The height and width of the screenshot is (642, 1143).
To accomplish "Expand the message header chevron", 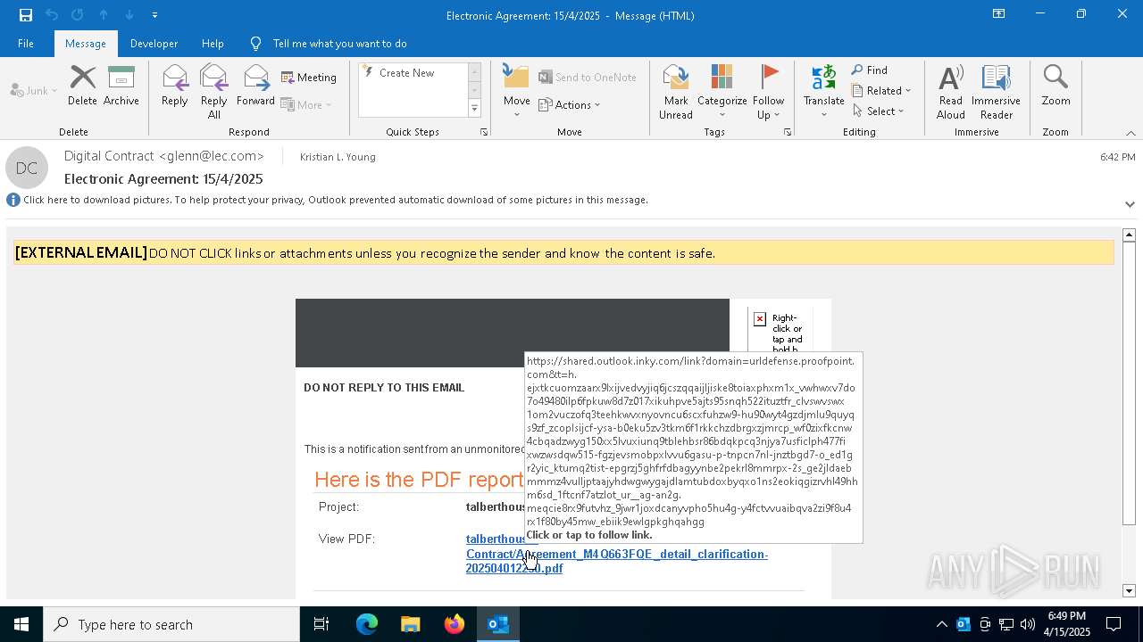I will point(1130,204).
